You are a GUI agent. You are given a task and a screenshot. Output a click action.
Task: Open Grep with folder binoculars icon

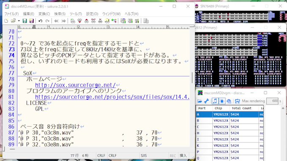(x=107, y=21)
